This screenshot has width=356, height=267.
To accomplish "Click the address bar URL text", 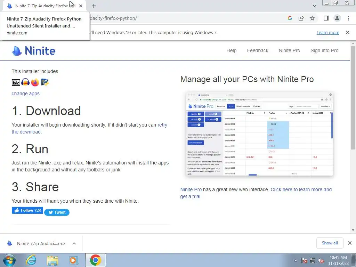I will click(114, 18).
